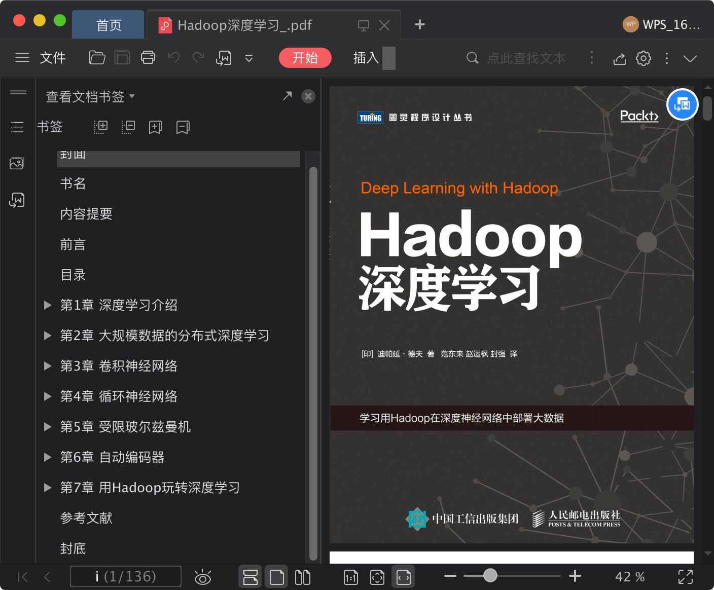Enter fullscreen with the expand icon
714x590 pixels.
[686, 577]
